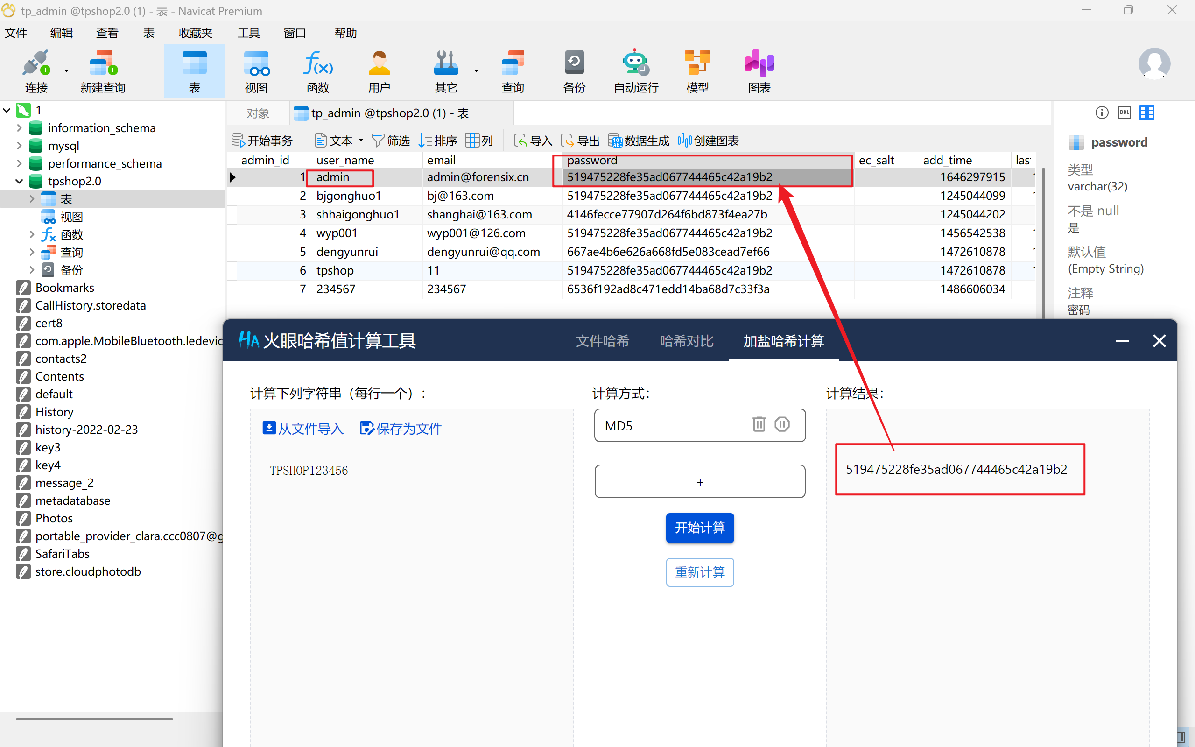Show the info panel icon
1195x747 pixels.
1102,113
